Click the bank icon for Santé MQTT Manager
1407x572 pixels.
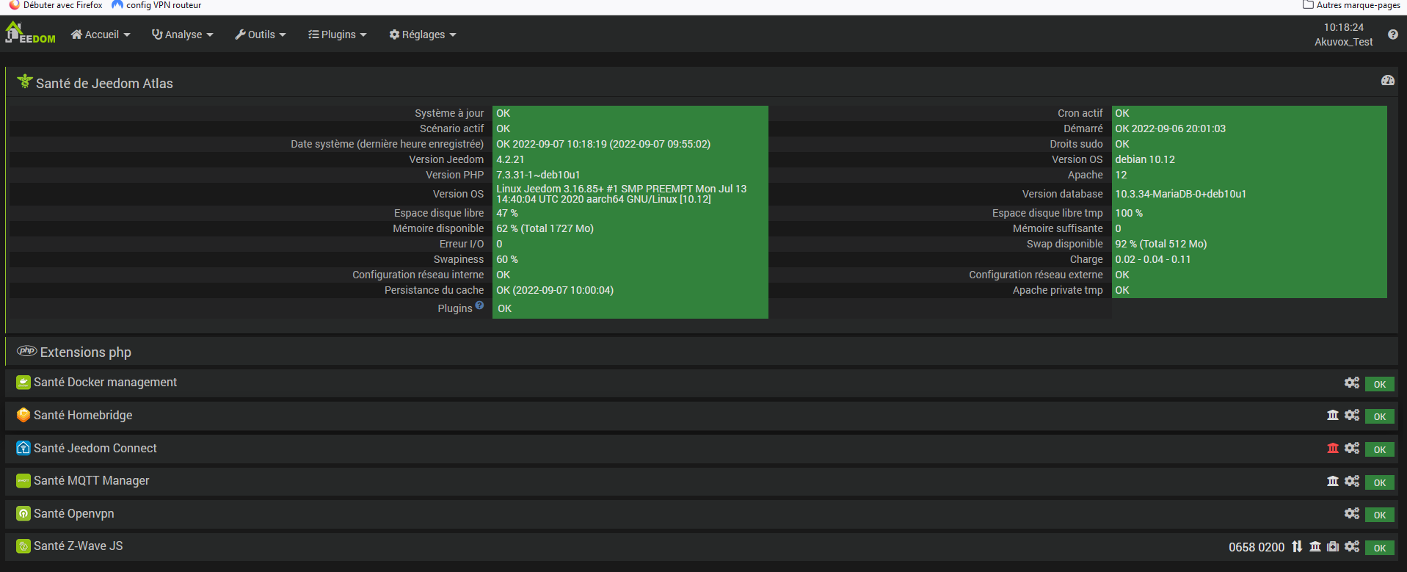tap(1333, 481)
